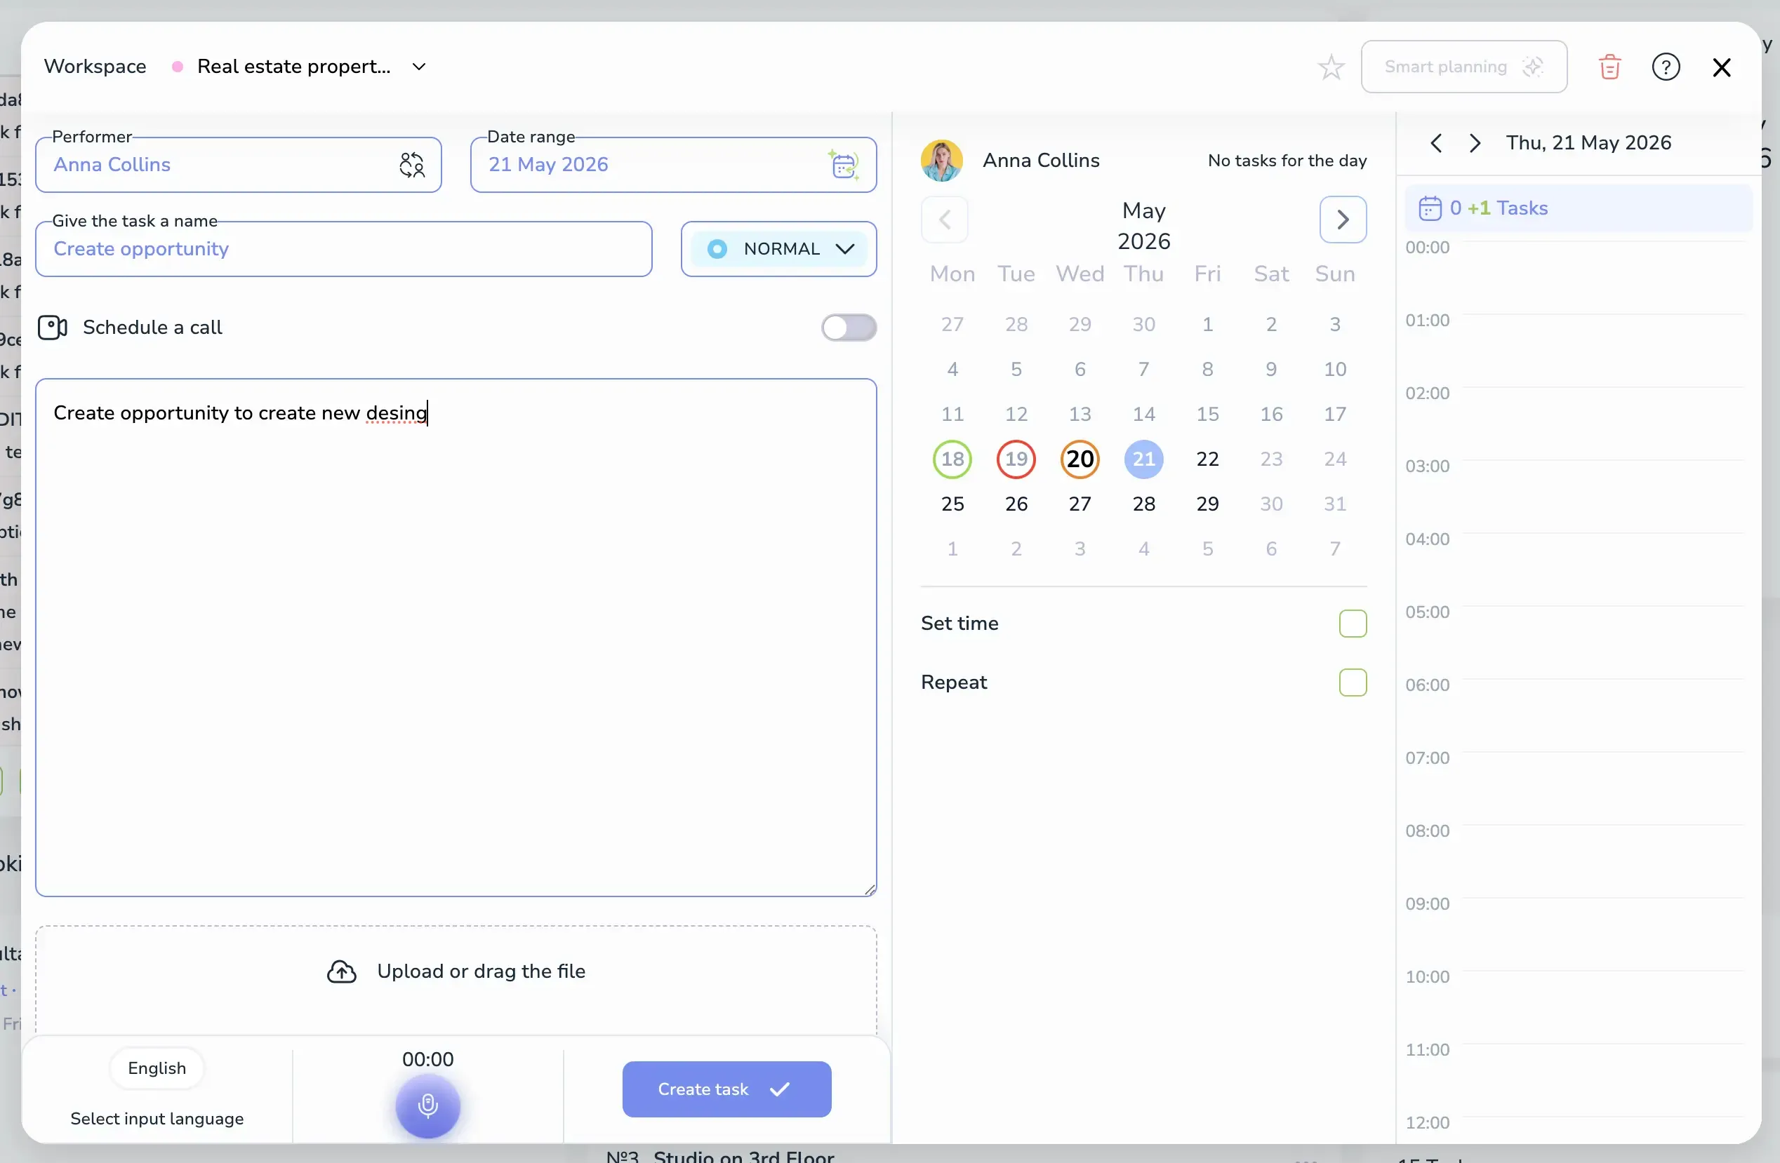Close the task creation dialog
The height and width of the screenshot is (1163, 1780).
(x=1722, y=67)
